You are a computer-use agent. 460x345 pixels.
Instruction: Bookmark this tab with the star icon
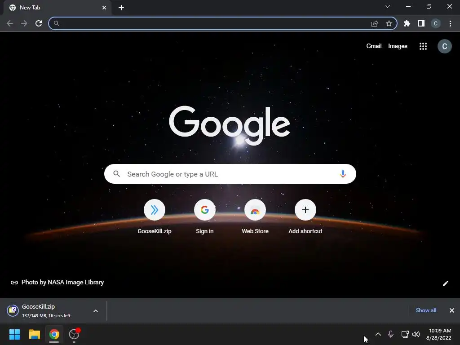click(389, 23)
